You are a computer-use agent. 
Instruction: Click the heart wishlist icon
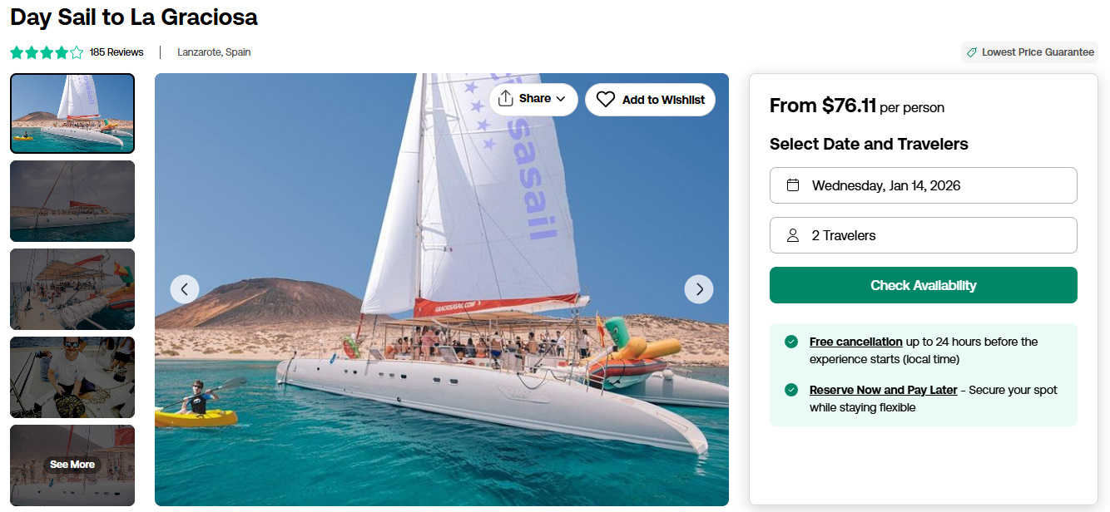tap(606, 100)
